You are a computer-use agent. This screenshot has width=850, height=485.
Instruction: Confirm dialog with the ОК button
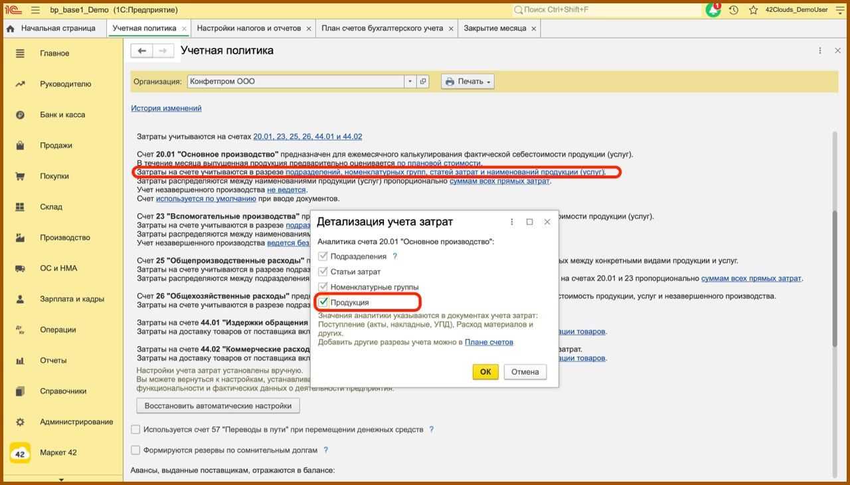coord(485,372)
